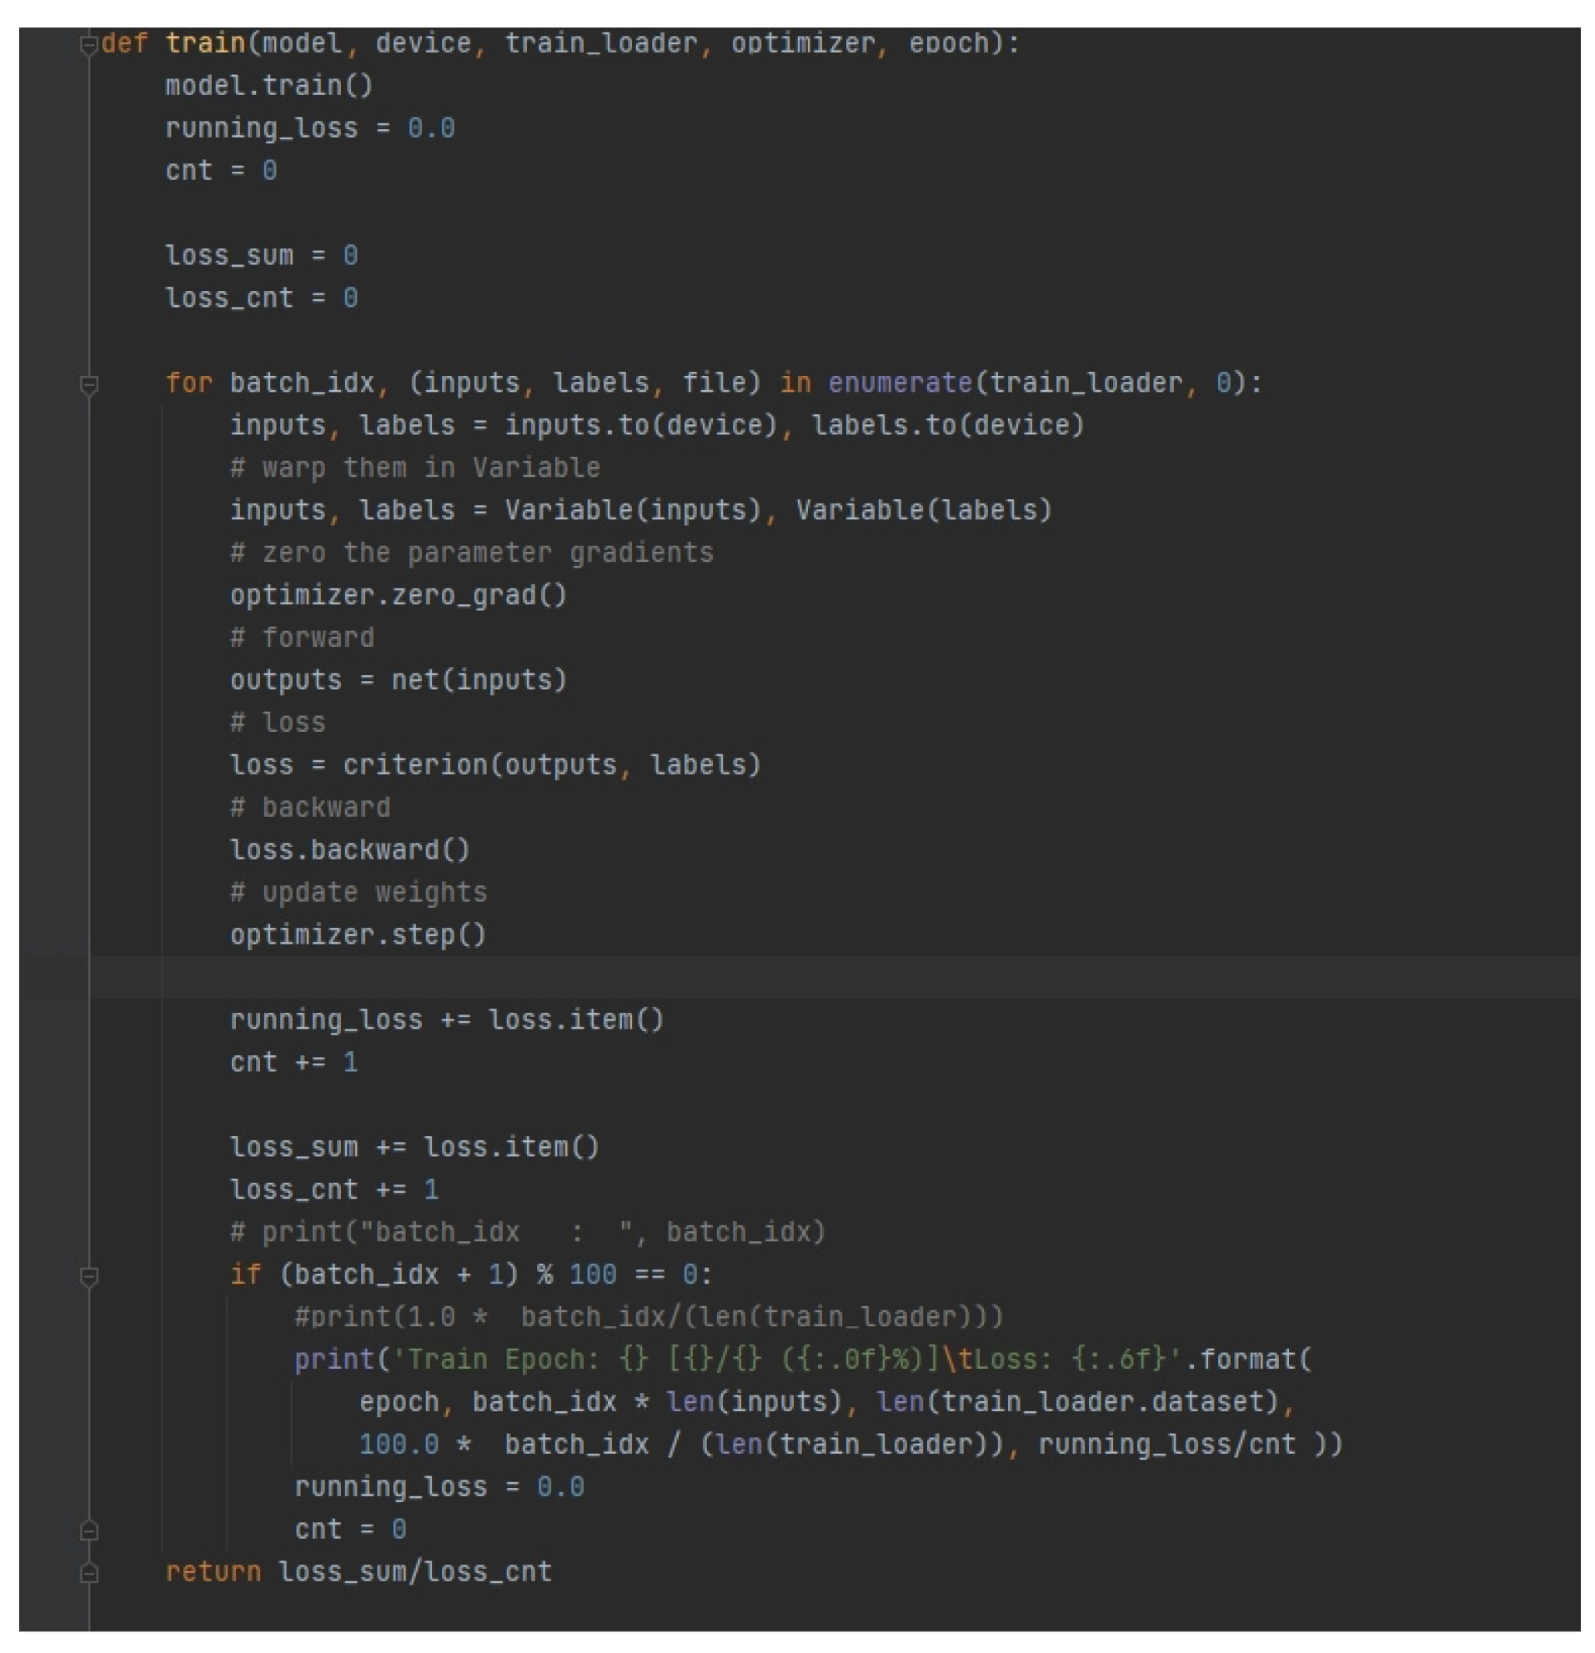Click the 'loss_sum = 0' assignment
This screenshot has width=1595, height=1653.
(x=262, y=256)
